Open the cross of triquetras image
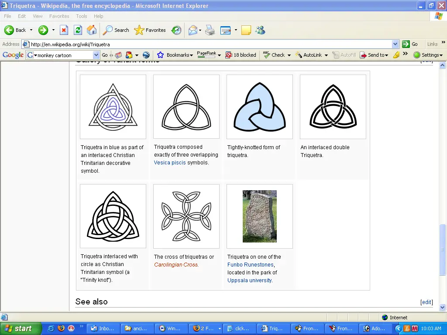The image size is (447, 335). [186, 216]
